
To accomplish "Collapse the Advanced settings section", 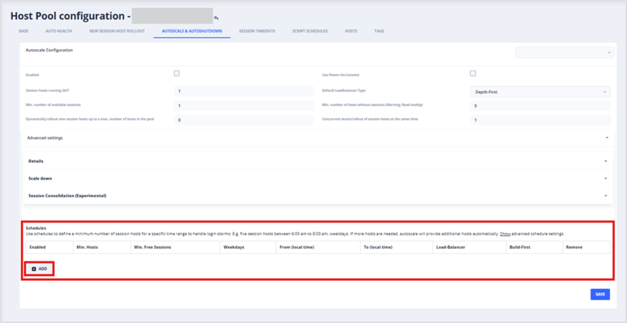I will click(607, 138).
